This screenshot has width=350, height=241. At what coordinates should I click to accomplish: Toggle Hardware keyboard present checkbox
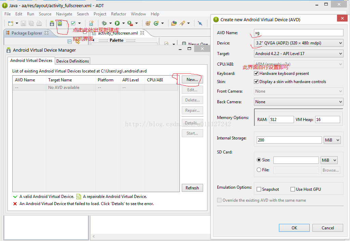click(x=256, y=73)
